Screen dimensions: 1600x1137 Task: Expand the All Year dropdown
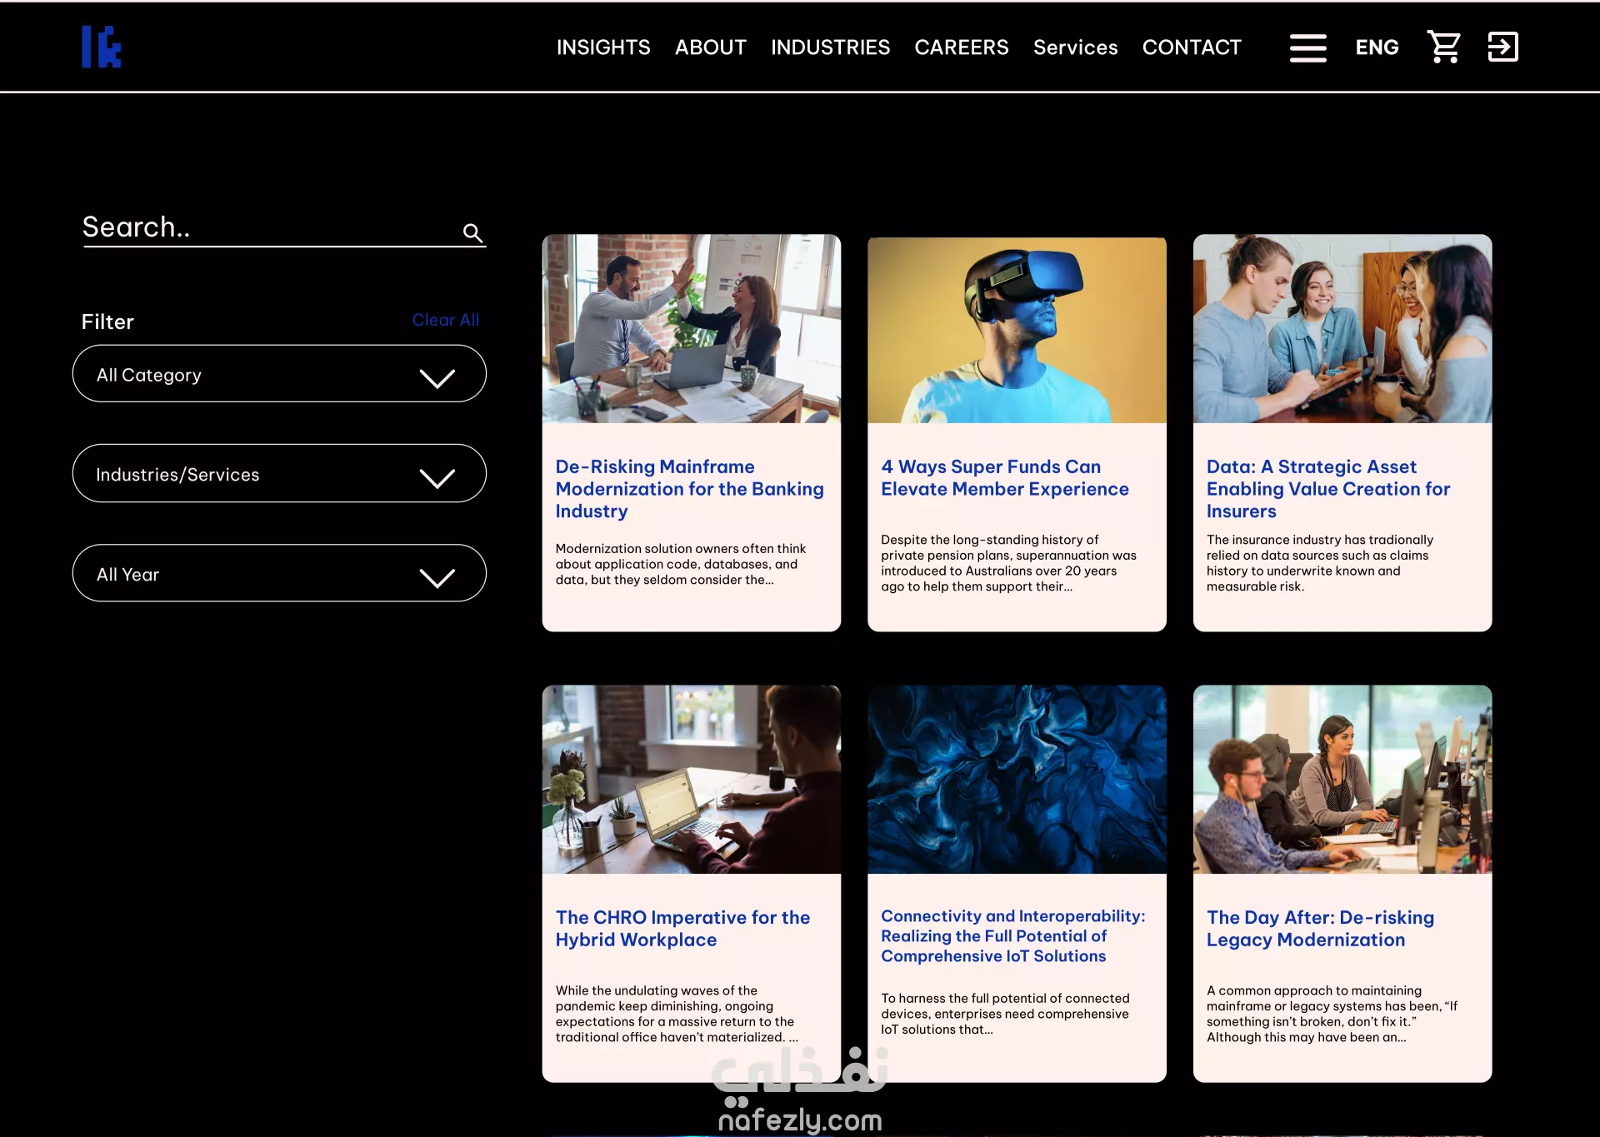click(x=279, y=573)
